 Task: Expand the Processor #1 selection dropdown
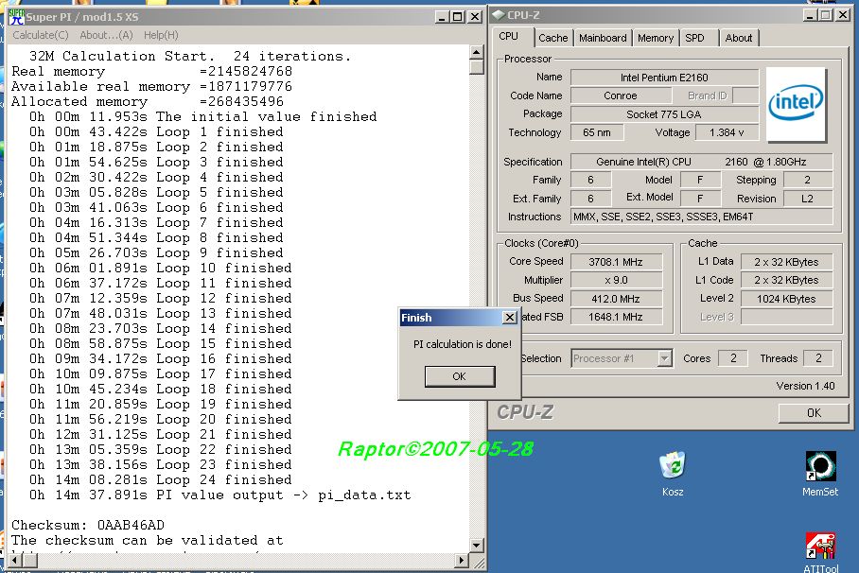coord(664,358)
